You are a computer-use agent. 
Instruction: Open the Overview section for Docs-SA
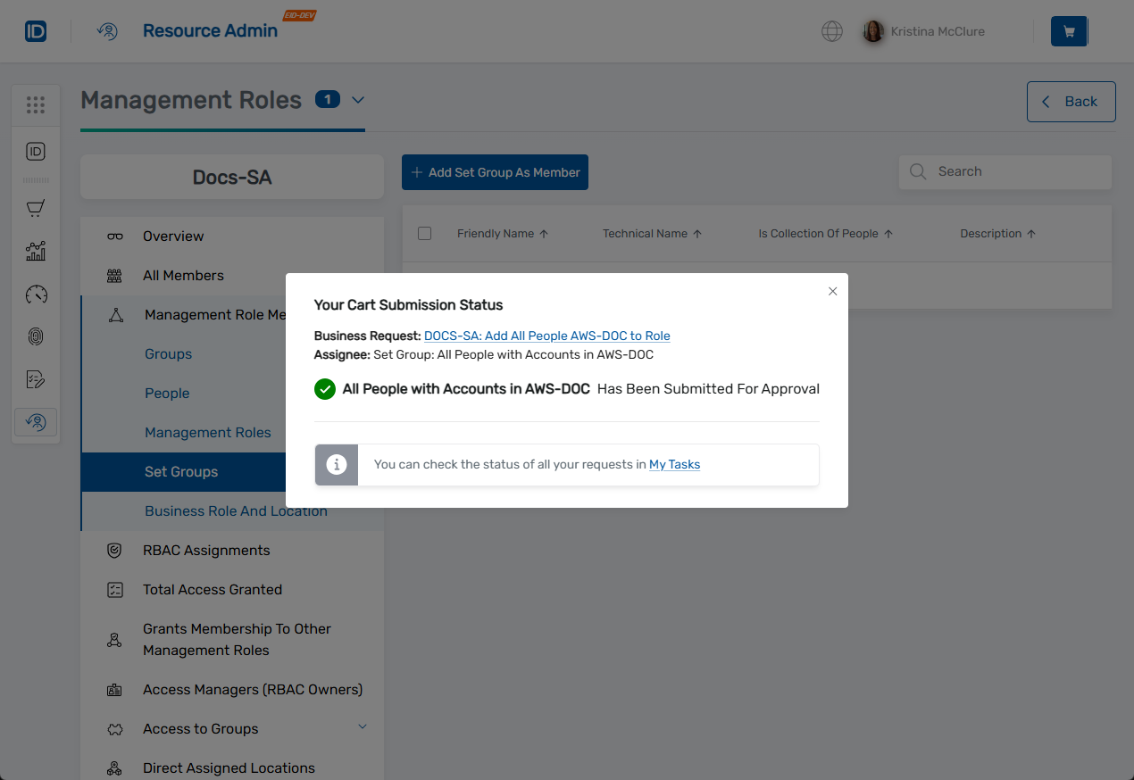[x=172, y=236]
